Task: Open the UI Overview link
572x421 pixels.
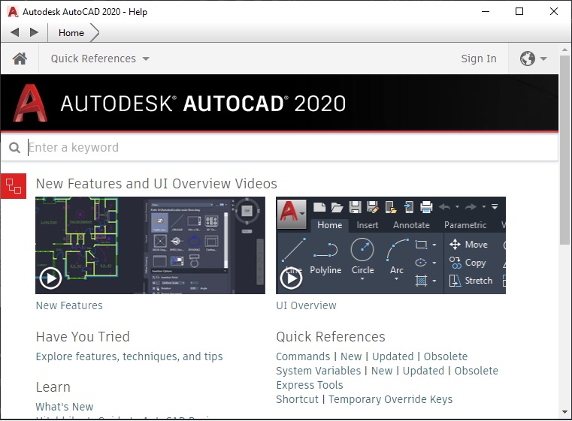Action: point(306,305)
